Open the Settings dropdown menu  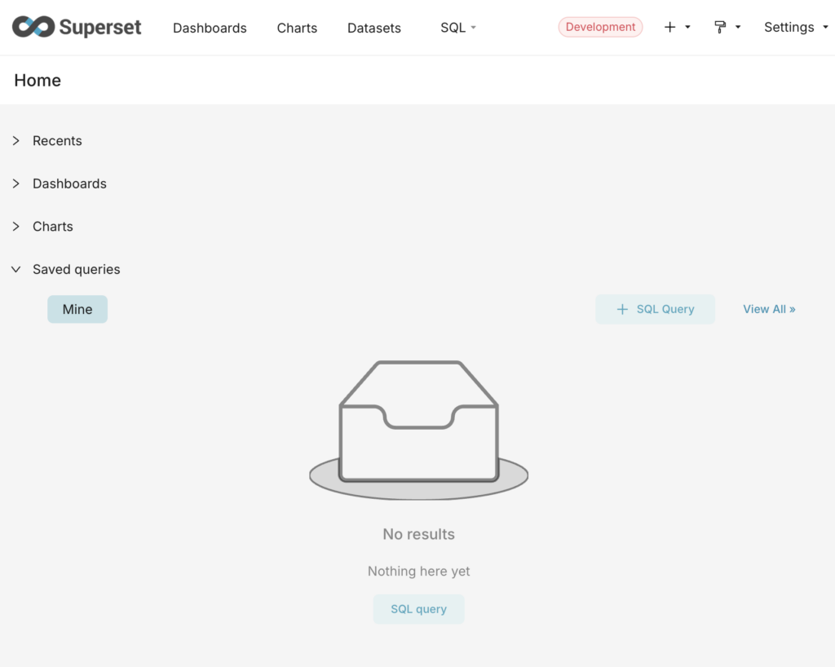pyautogui.click(x=795, y=27)
